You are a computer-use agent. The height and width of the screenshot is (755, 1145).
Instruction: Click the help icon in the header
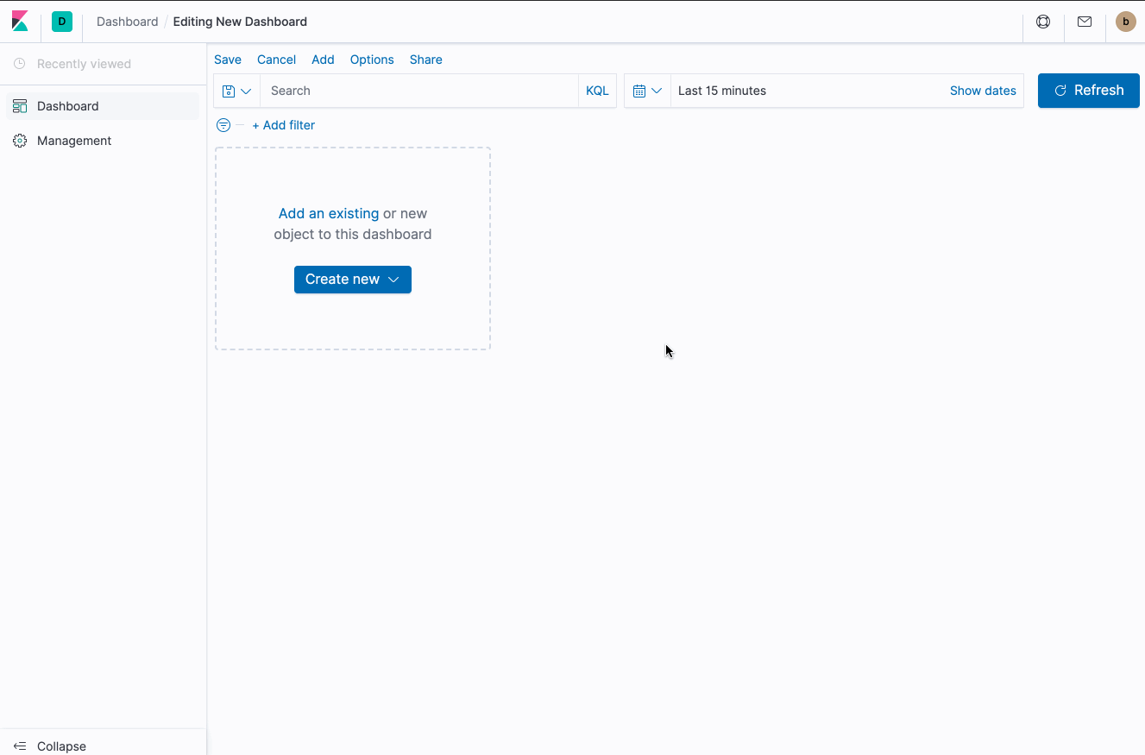coord(1043,22)
